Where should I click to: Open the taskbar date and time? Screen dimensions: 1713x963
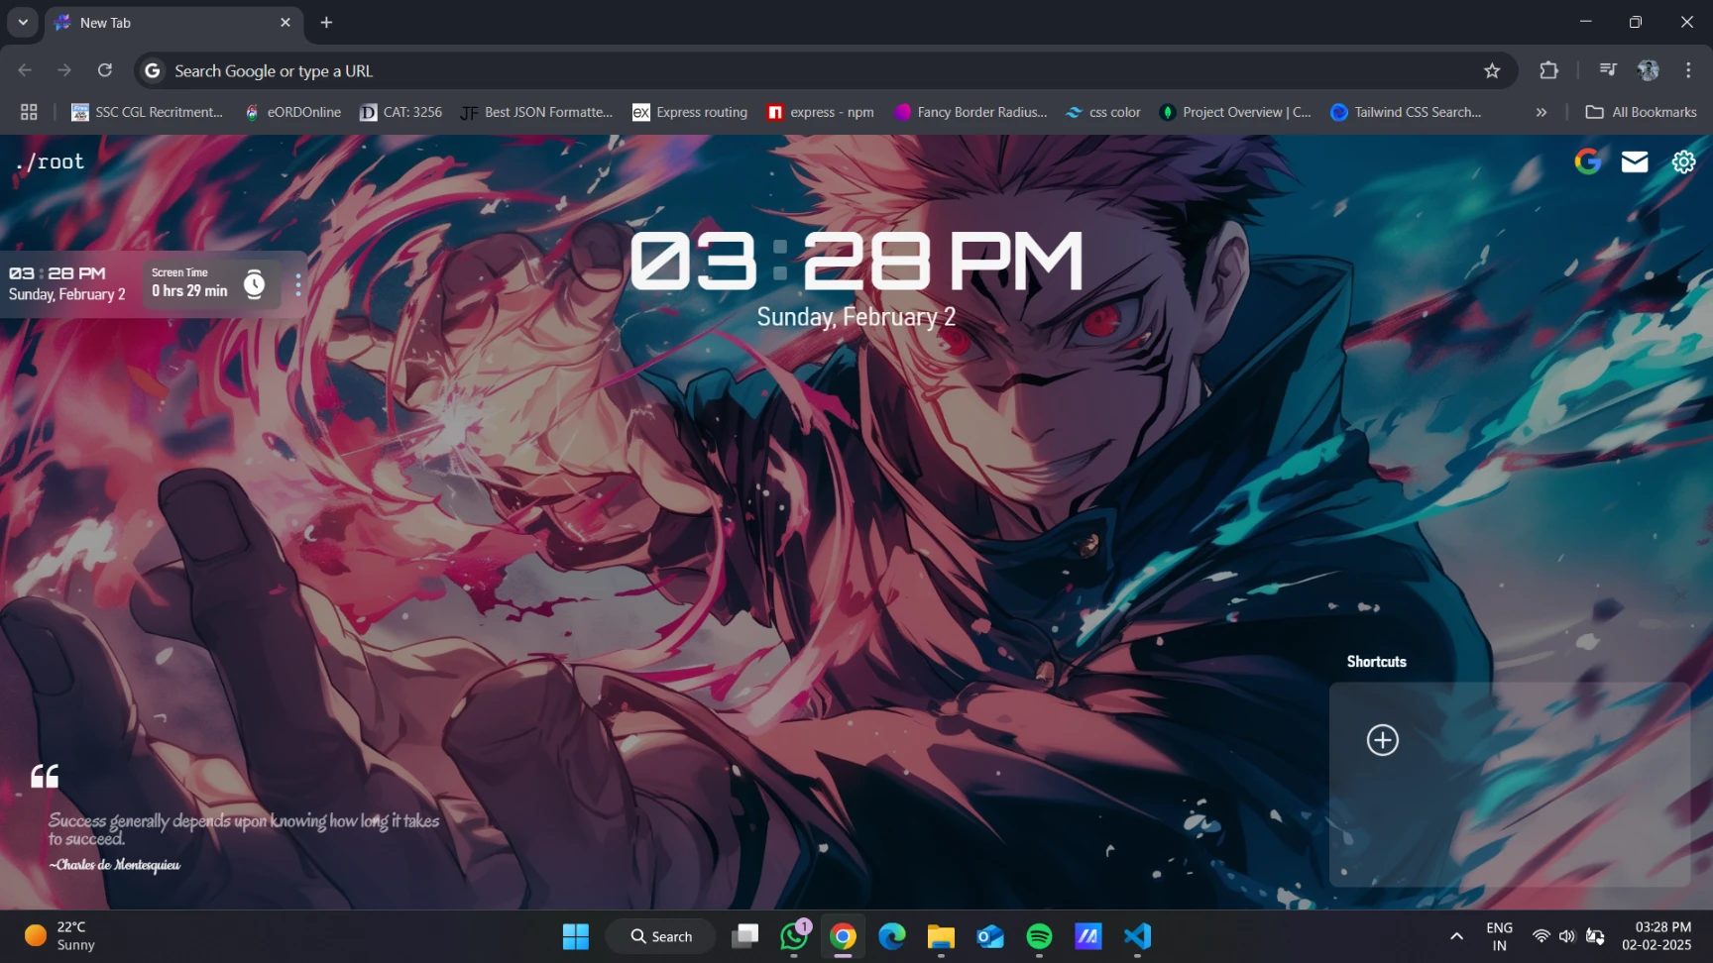[x=1656, y=936]
